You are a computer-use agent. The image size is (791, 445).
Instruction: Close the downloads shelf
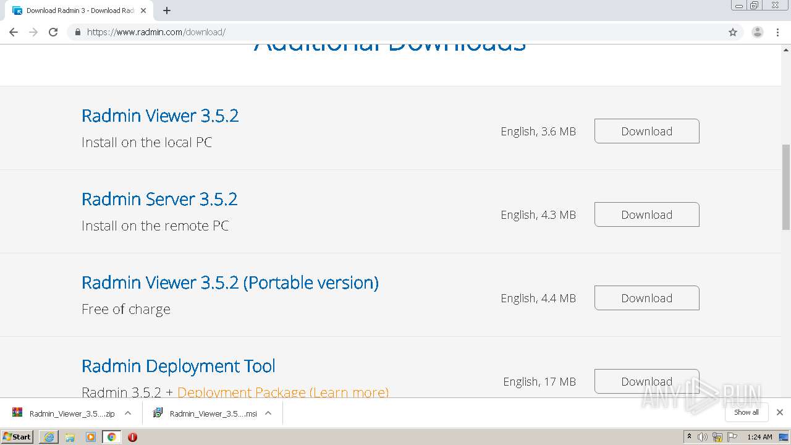pyautogui.click(x=780, y=412)
